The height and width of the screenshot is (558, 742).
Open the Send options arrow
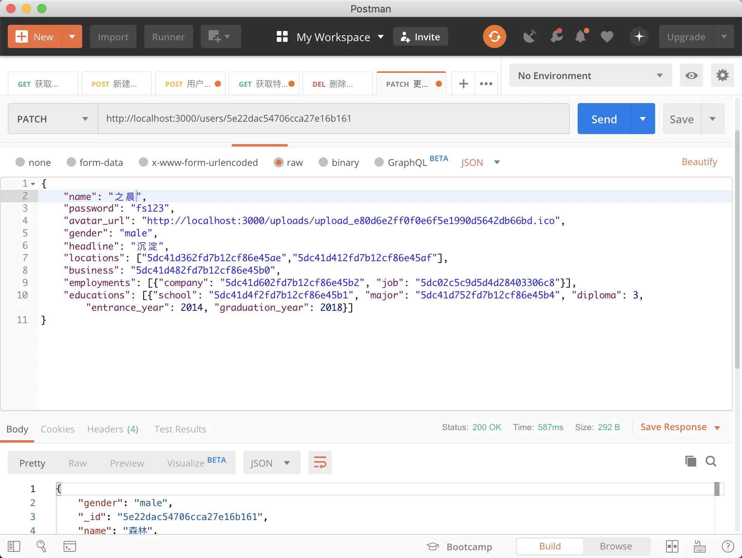(x=643, y=119)
